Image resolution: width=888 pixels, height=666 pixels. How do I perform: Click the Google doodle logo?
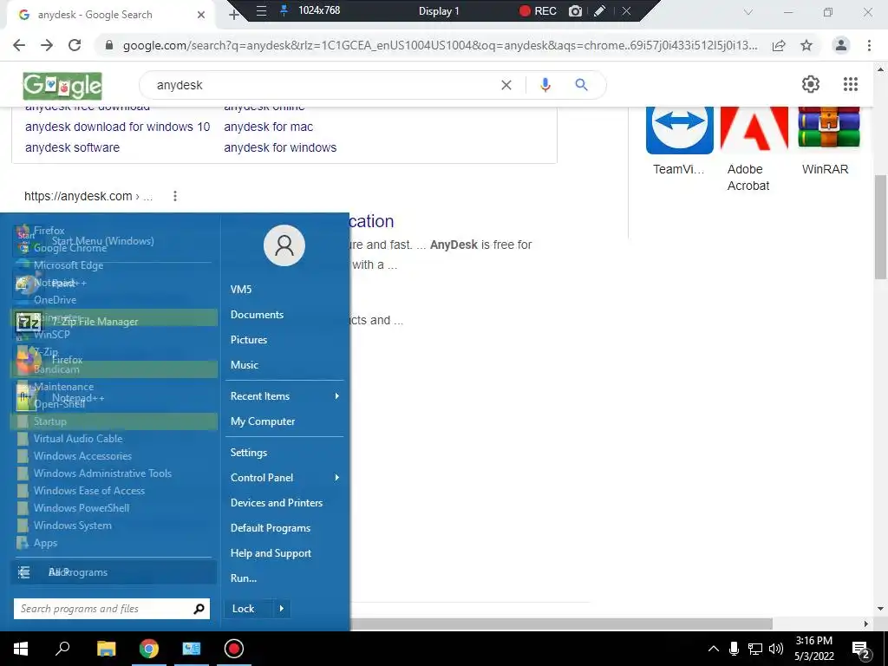click(62, 86)
